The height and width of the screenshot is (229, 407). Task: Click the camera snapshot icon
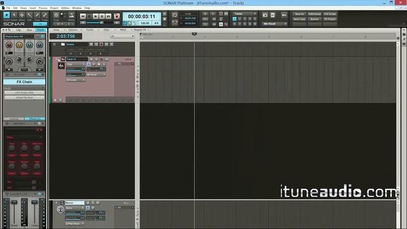pos(265,15)
